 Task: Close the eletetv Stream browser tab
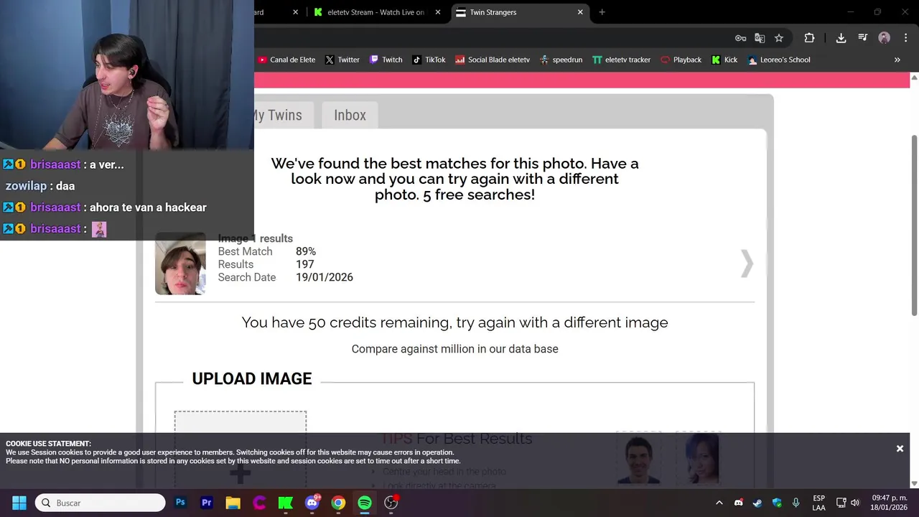(438, 12)
